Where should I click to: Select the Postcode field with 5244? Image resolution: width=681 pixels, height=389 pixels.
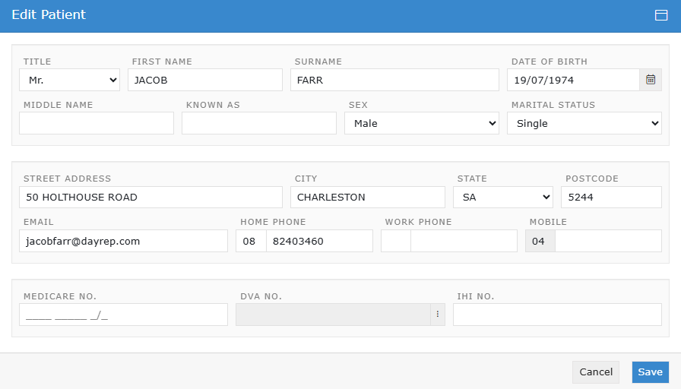click(611, 197)
